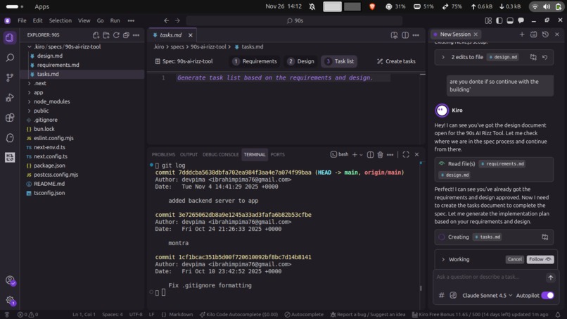Screen dimensions: 567x319
Task: Switch to the Problems panel tab
Action: 163,155
